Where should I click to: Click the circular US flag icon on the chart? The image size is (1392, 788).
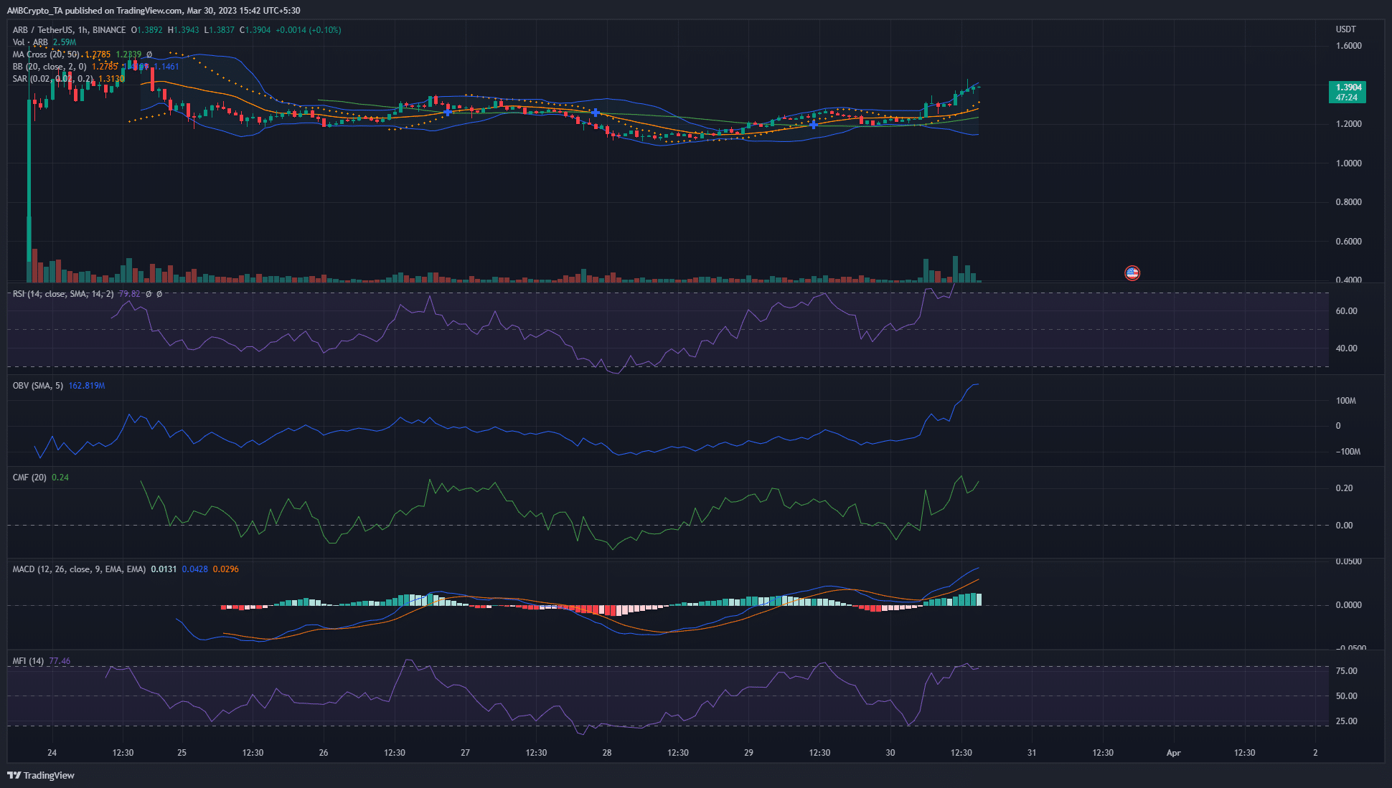coord(1132,273)
